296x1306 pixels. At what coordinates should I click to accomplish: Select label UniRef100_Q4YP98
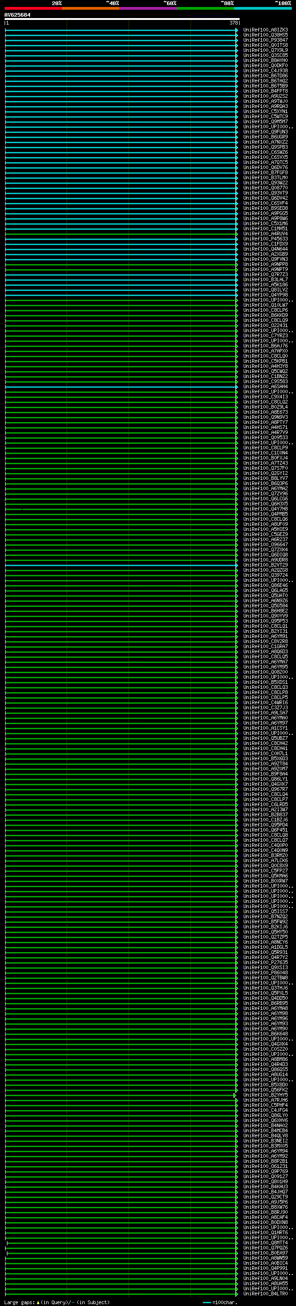pyautogui.click(x=265, y=295)
